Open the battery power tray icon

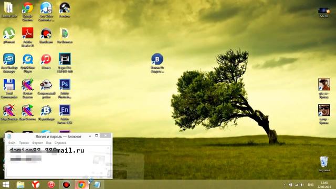(x=290, y=185)
